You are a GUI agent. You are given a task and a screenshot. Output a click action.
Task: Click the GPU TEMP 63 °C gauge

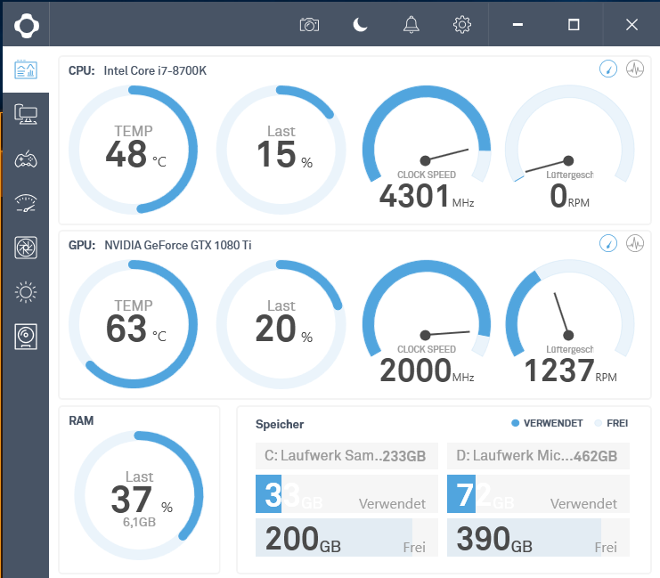134,324
